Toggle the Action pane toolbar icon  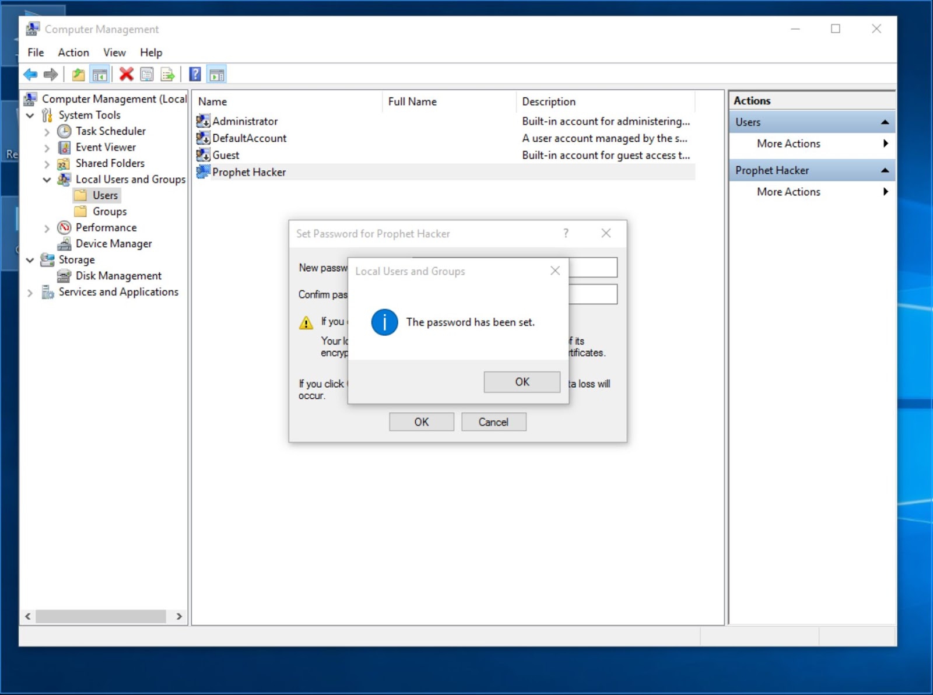(x=216, y=74)
